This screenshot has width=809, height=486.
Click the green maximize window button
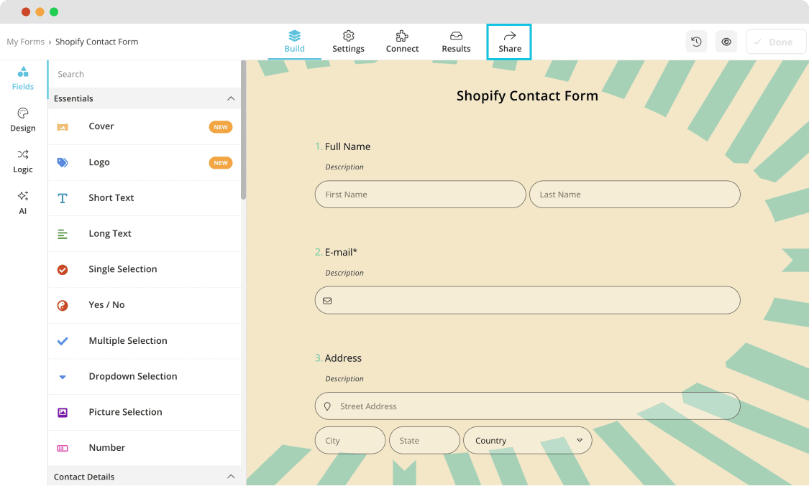coord(54,11)
